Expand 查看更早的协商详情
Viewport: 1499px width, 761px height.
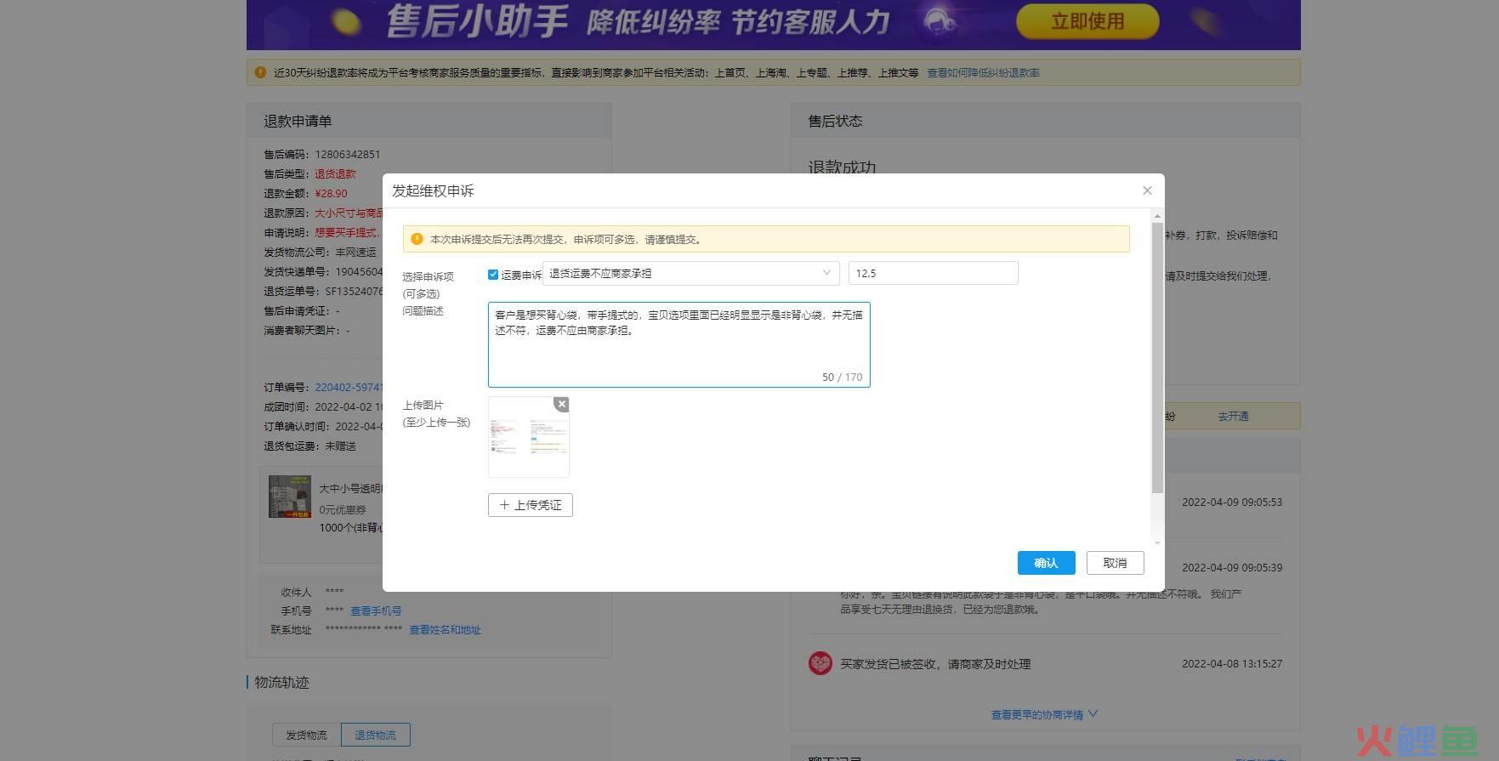tap(1044, 714)
